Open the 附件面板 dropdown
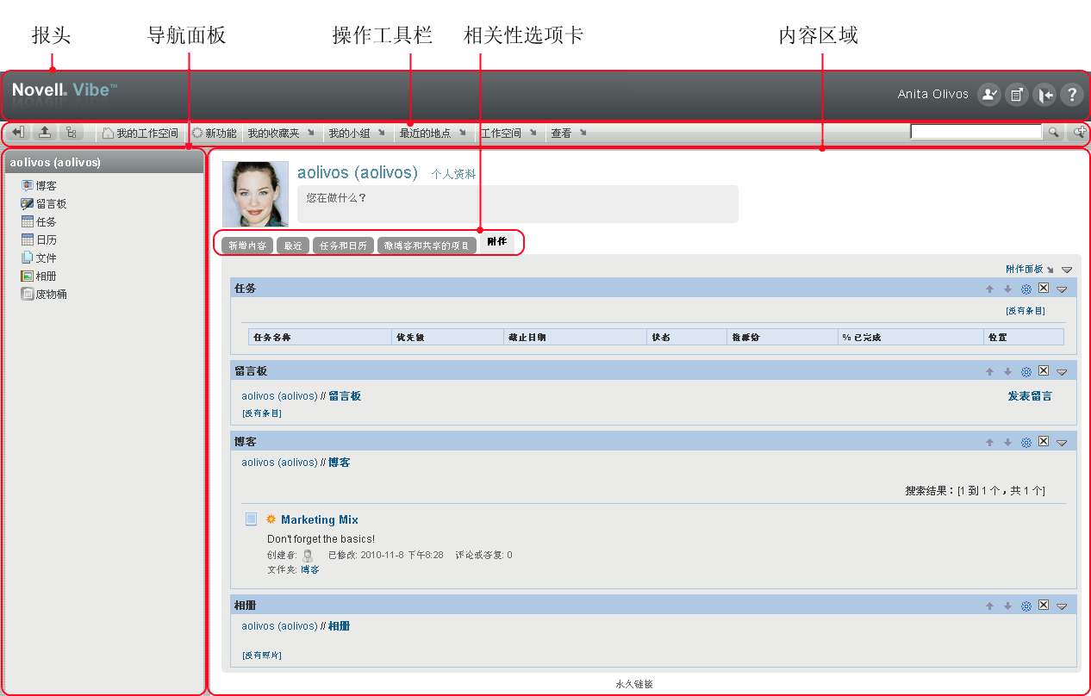 pyautogui.click(x=1030, y=270)
